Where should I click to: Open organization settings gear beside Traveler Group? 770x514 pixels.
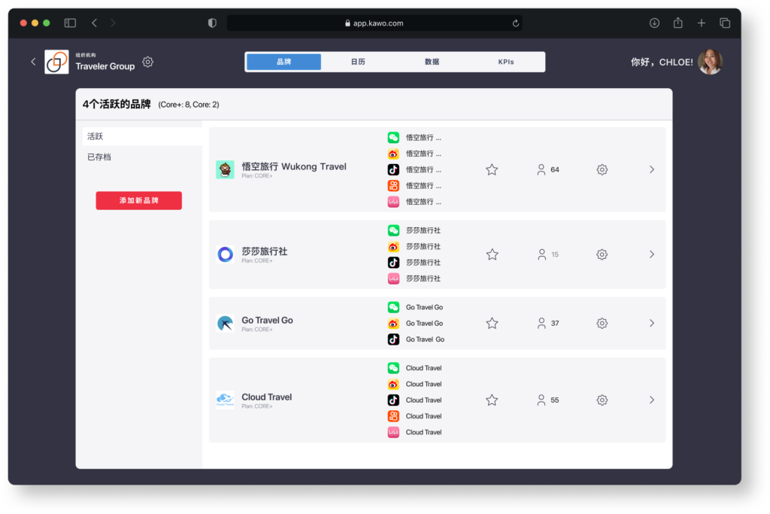[148, 62]
